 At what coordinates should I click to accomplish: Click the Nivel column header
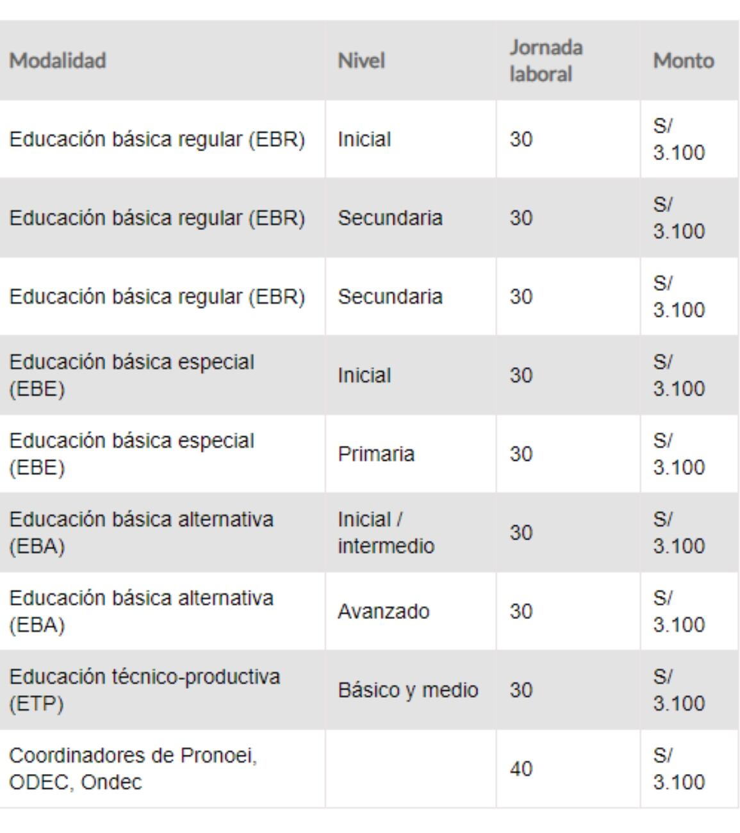361,61
